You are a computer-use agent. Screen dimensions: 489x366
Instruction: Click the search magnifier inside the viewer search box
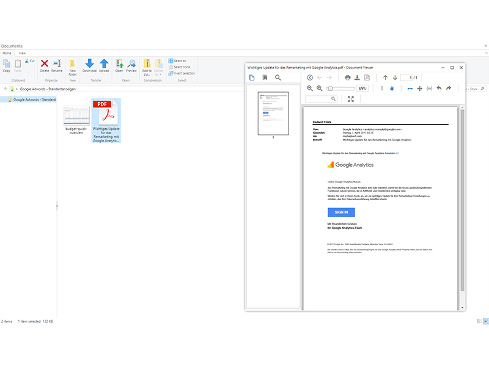click(x=333, y=99)
